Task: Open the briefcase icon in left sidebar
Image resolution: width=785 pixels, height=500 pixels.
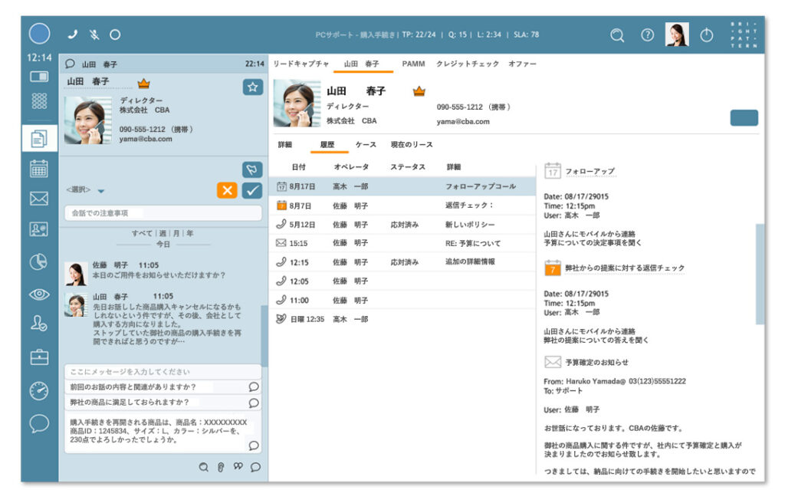Action: tap(39, 357)
